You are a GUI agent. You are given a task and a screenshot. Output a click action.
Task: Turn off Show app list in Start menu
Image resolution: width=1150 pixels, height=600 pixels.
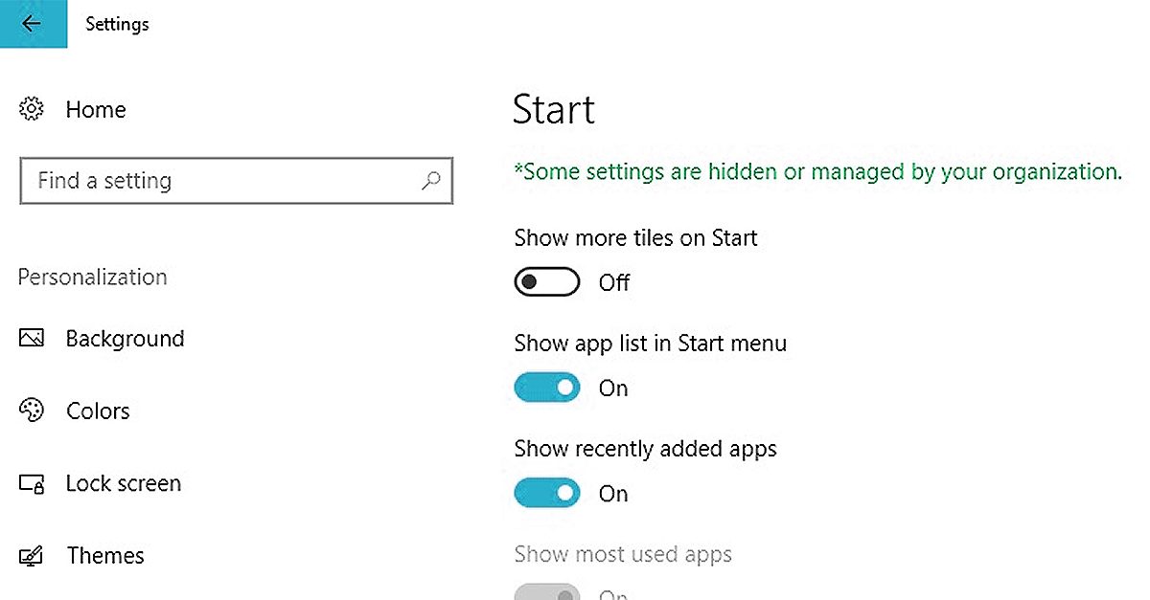tap(547, 388)
